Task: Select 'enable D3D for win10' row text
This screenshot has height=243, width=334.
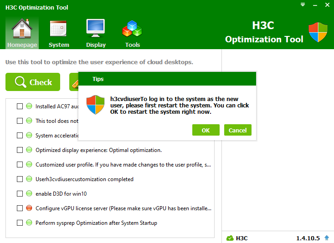Action: [x=61, y=194]
